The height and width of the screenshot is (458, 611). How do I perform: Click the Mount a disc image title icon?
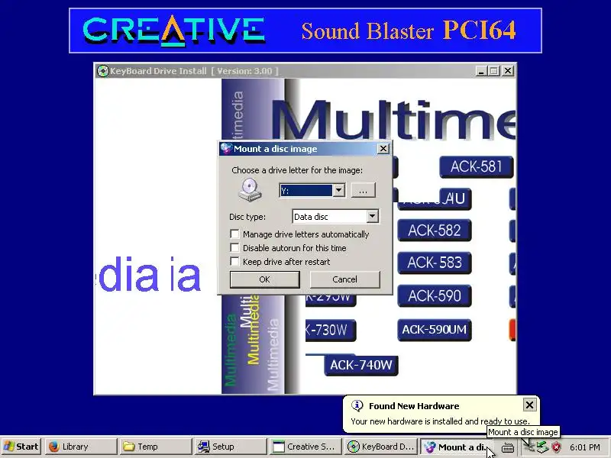[x=226, y=148]
